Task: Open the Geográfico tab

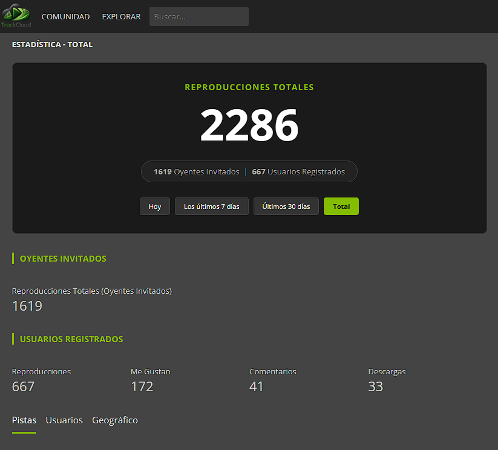Action: tap(115, 420)
